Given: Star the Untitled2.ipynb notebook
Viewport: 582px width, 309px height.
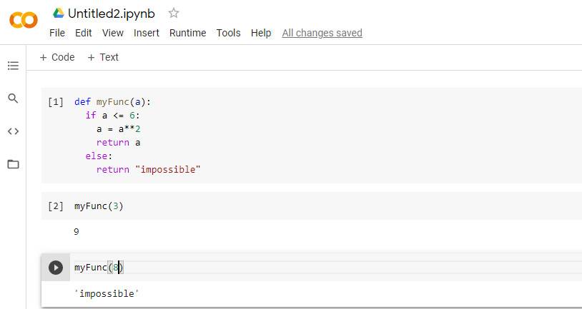Looking at the screenshot, I should 173,13.
